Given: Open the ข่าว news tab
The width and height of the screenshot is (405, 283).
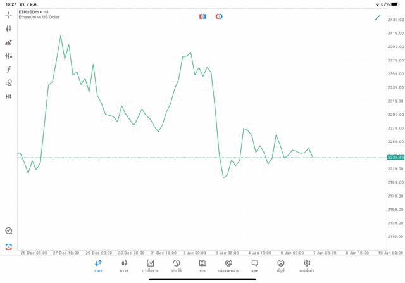Looking at the screenshot, I should click(x=202, y=266).
